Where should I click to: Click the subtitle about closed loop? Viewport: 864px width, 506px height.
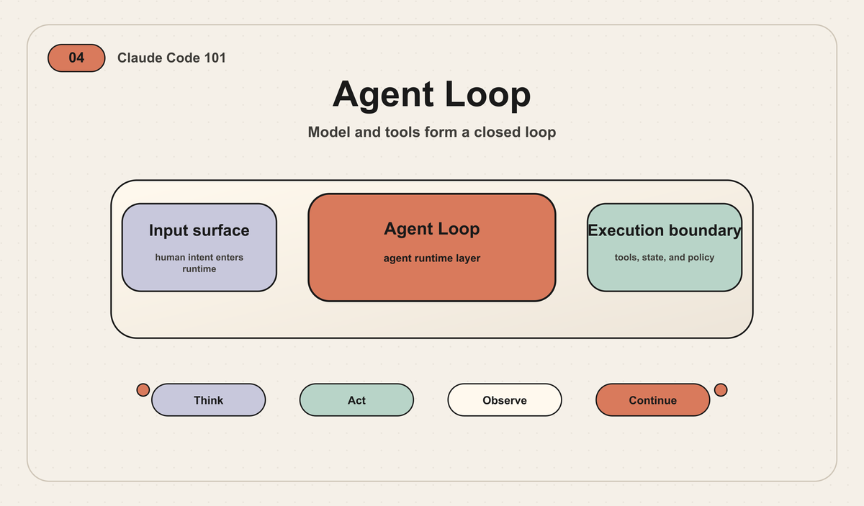point(432,132)
